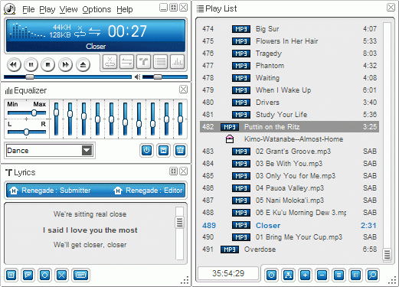The width and height of the screenshot is (399, 287).
Task: Open the Help menu
Action: pyautogui.click(x=125, y=9)
